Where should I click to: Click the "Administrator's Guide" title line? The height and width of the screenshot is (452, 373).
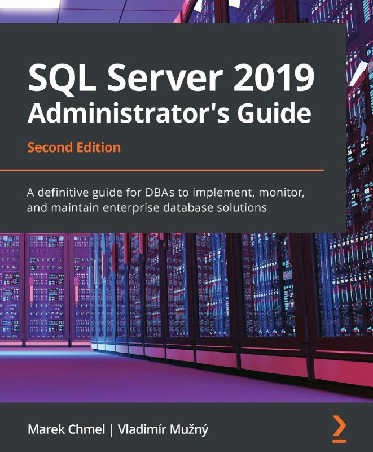(169, 112)
